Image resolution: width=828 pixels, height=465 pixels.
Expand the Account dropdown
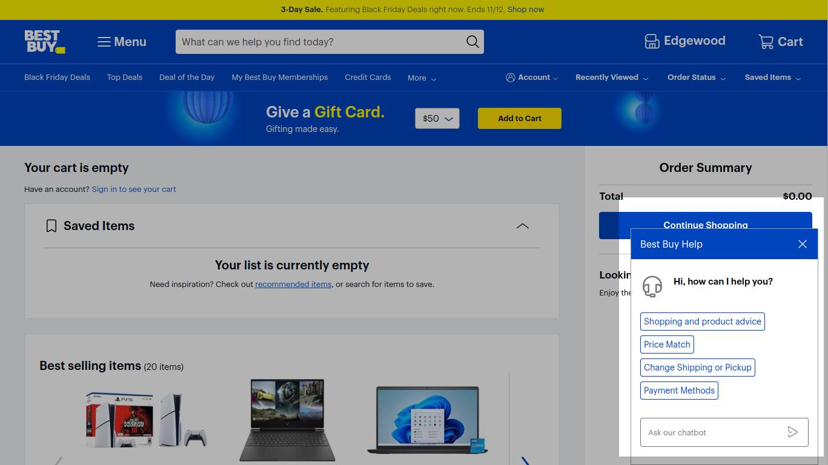pos(532,77)
